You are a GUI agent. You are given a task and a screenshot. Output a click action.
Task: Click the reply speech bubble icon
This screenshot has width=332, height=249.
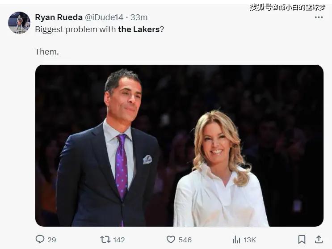(x=40, y=240)
